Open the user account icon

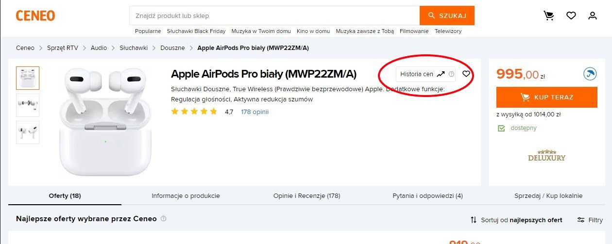coord(593,16)
